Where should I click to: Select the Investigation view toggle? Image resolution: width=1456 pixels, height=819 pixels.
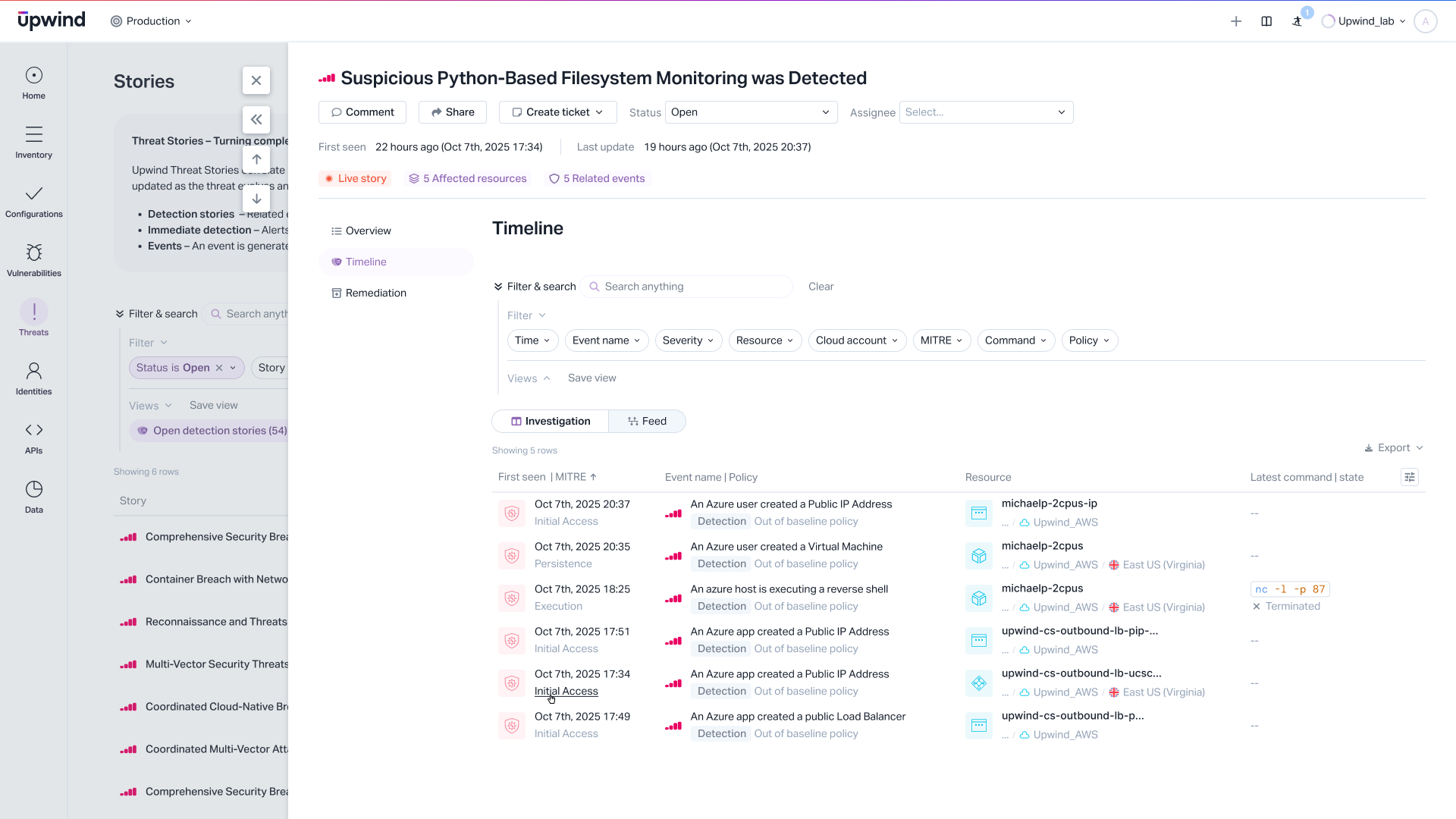coord(551,421)
